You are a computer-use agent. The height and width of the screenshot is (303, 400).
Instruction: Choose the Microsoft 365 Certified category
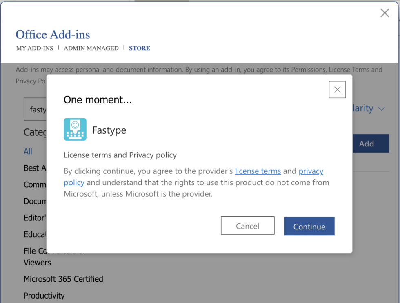pos(63,279)
